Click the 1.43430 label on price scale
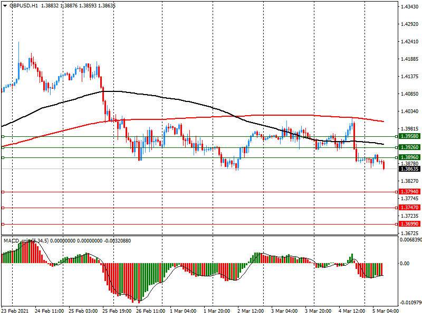 click(x=409, y=7)
